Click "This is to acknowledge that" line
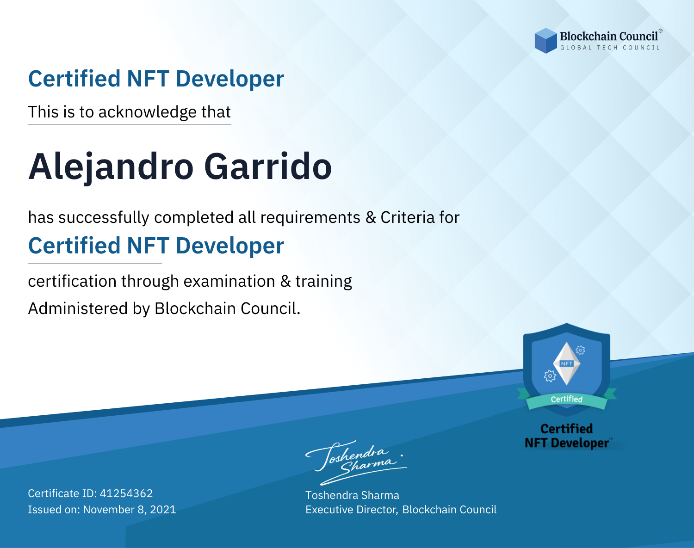Image resolution: width=694 pixels, height=548 pixels. tap(129, 112)
